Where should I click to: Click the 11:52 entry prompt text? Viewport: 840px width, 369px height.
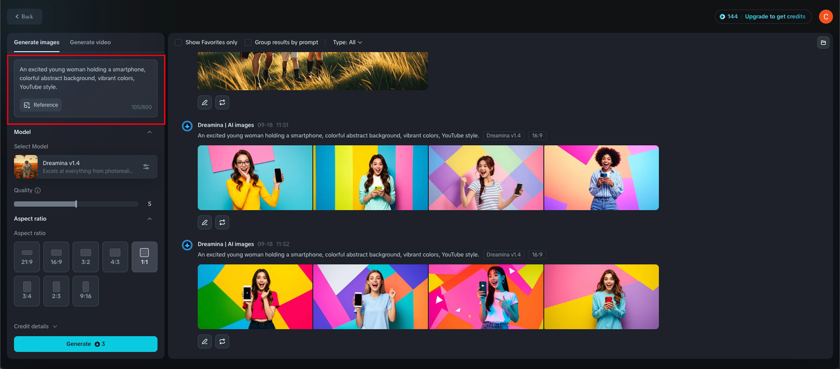click(338, 255)
